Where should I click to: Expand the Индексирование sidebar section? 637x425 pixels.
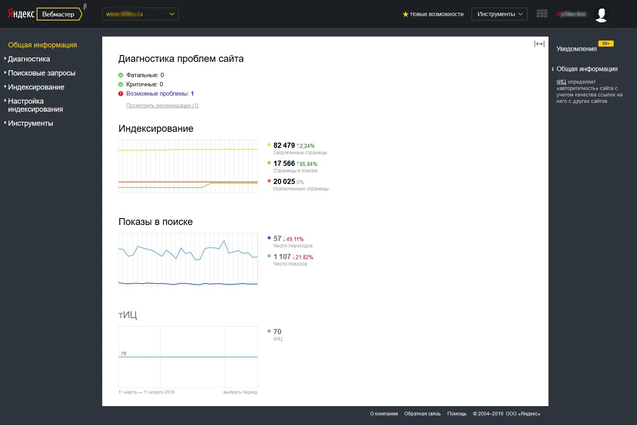[36, 87]
